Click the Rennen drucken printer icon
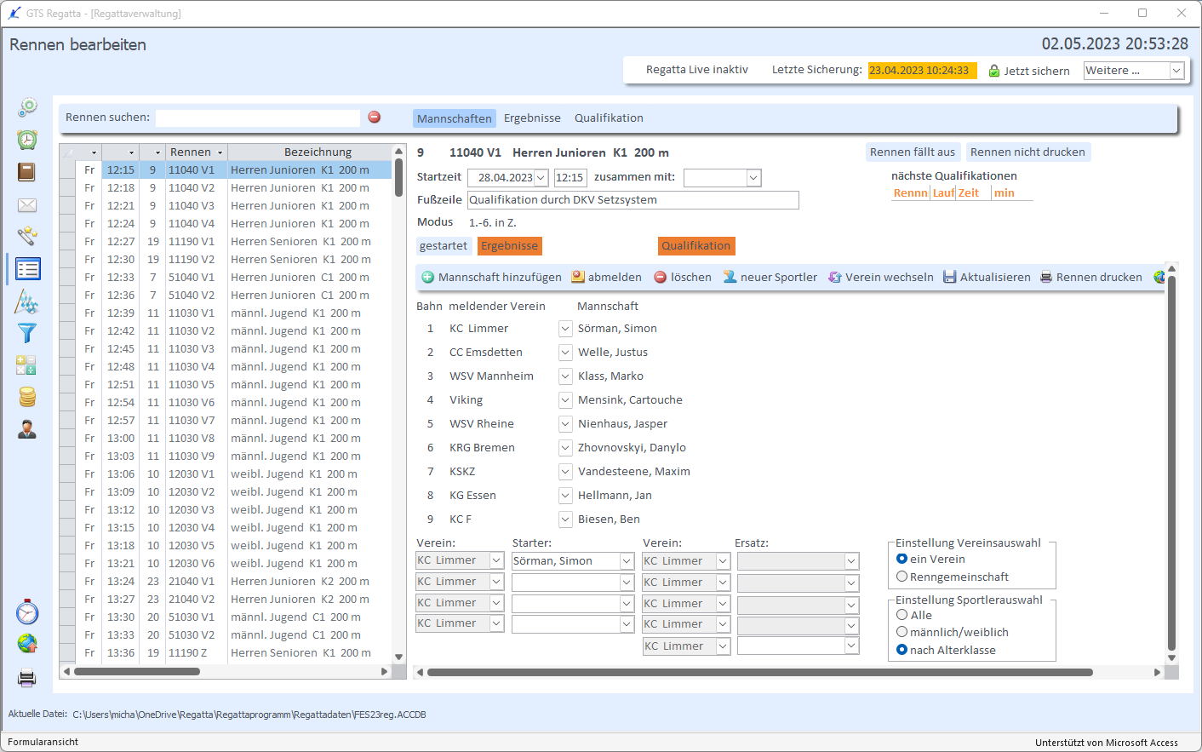1202x752 pixels. point(1046,277)
